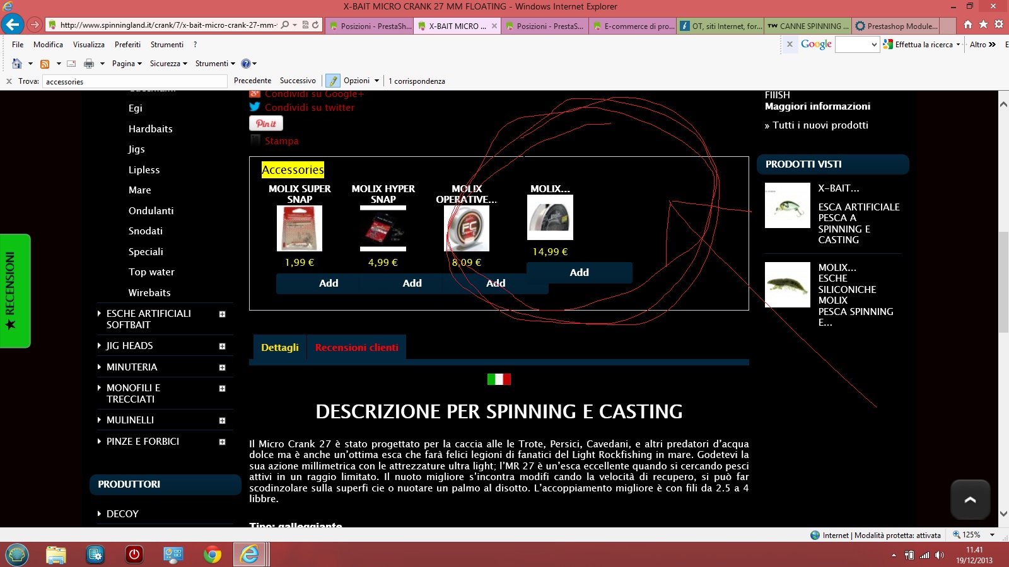
Task: Click the Twitter bird icon
Action: tap(255, 107)
